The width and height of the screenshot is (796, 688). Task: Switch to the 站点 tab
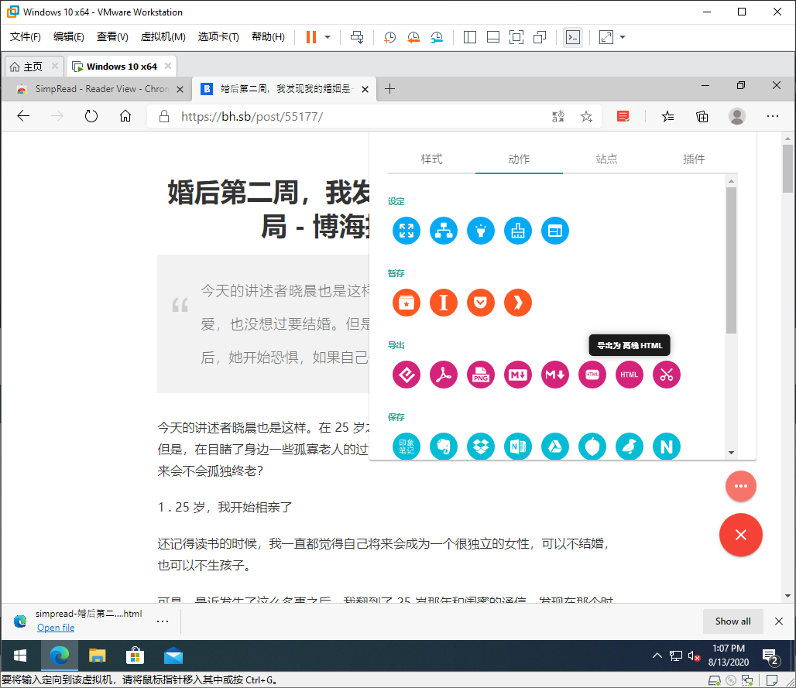pos(606,159)
